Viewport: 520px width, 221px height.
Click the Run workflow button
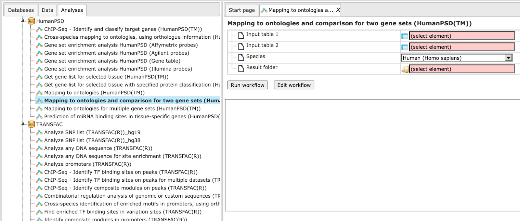point(248,85)
